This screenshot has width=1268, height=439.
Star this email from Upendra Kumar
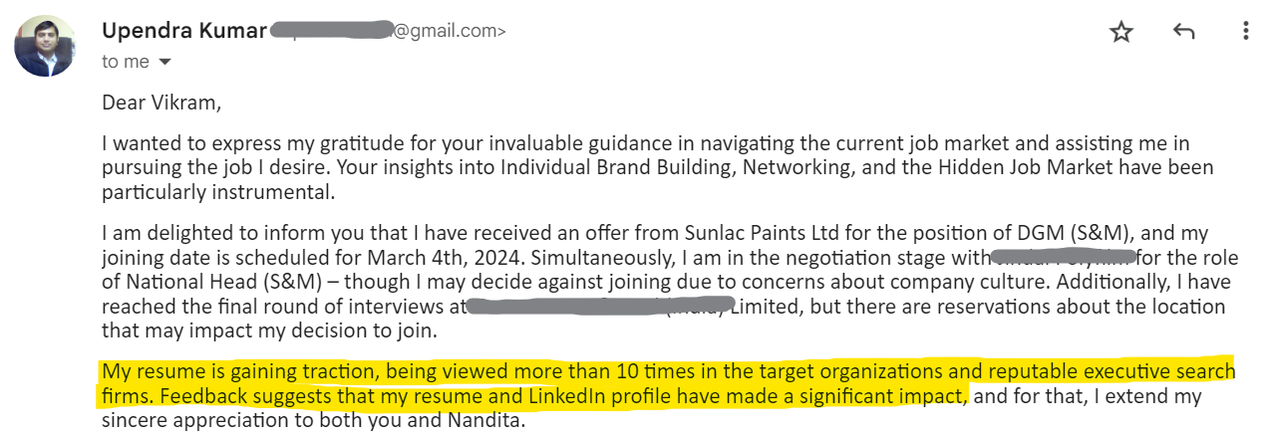(x=1121, y=32)
